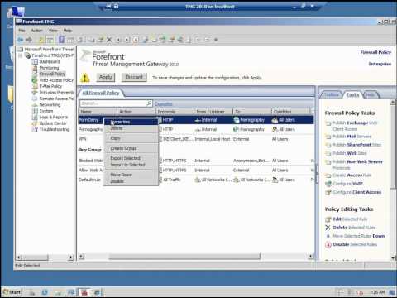
Task: Click the Move Selected Rules Down arrow icon
Action: tap(328, 236)
